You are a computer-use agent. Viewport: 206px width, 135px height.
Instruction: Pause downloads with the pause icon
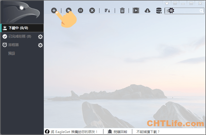click(81, 10)
